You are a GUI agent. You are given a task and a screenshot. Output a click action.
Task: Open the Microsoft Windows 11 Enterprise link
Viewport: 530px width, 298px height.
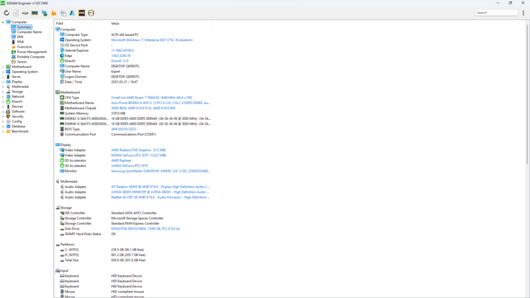click(x=152, y=40)
